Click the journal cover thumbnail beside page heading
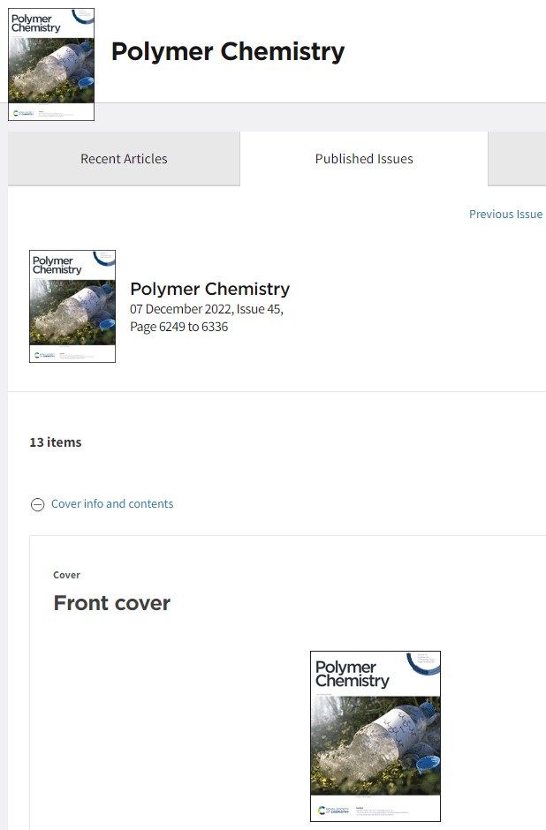 pos(51,64)
